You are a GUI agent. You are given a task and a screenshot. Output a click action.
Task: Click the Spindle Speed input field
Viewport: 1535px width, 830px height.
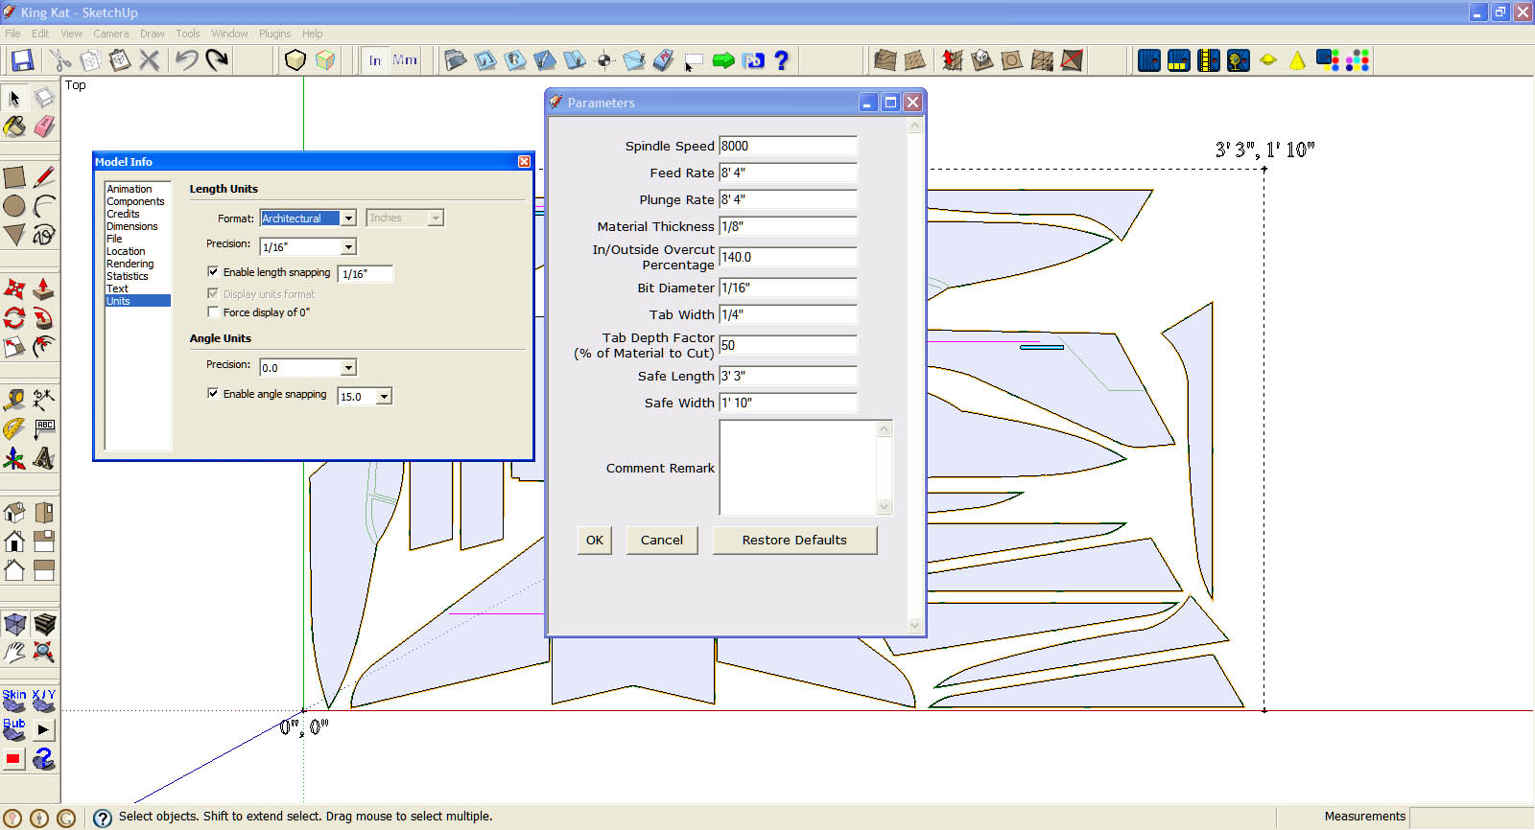tap(787, 146)
